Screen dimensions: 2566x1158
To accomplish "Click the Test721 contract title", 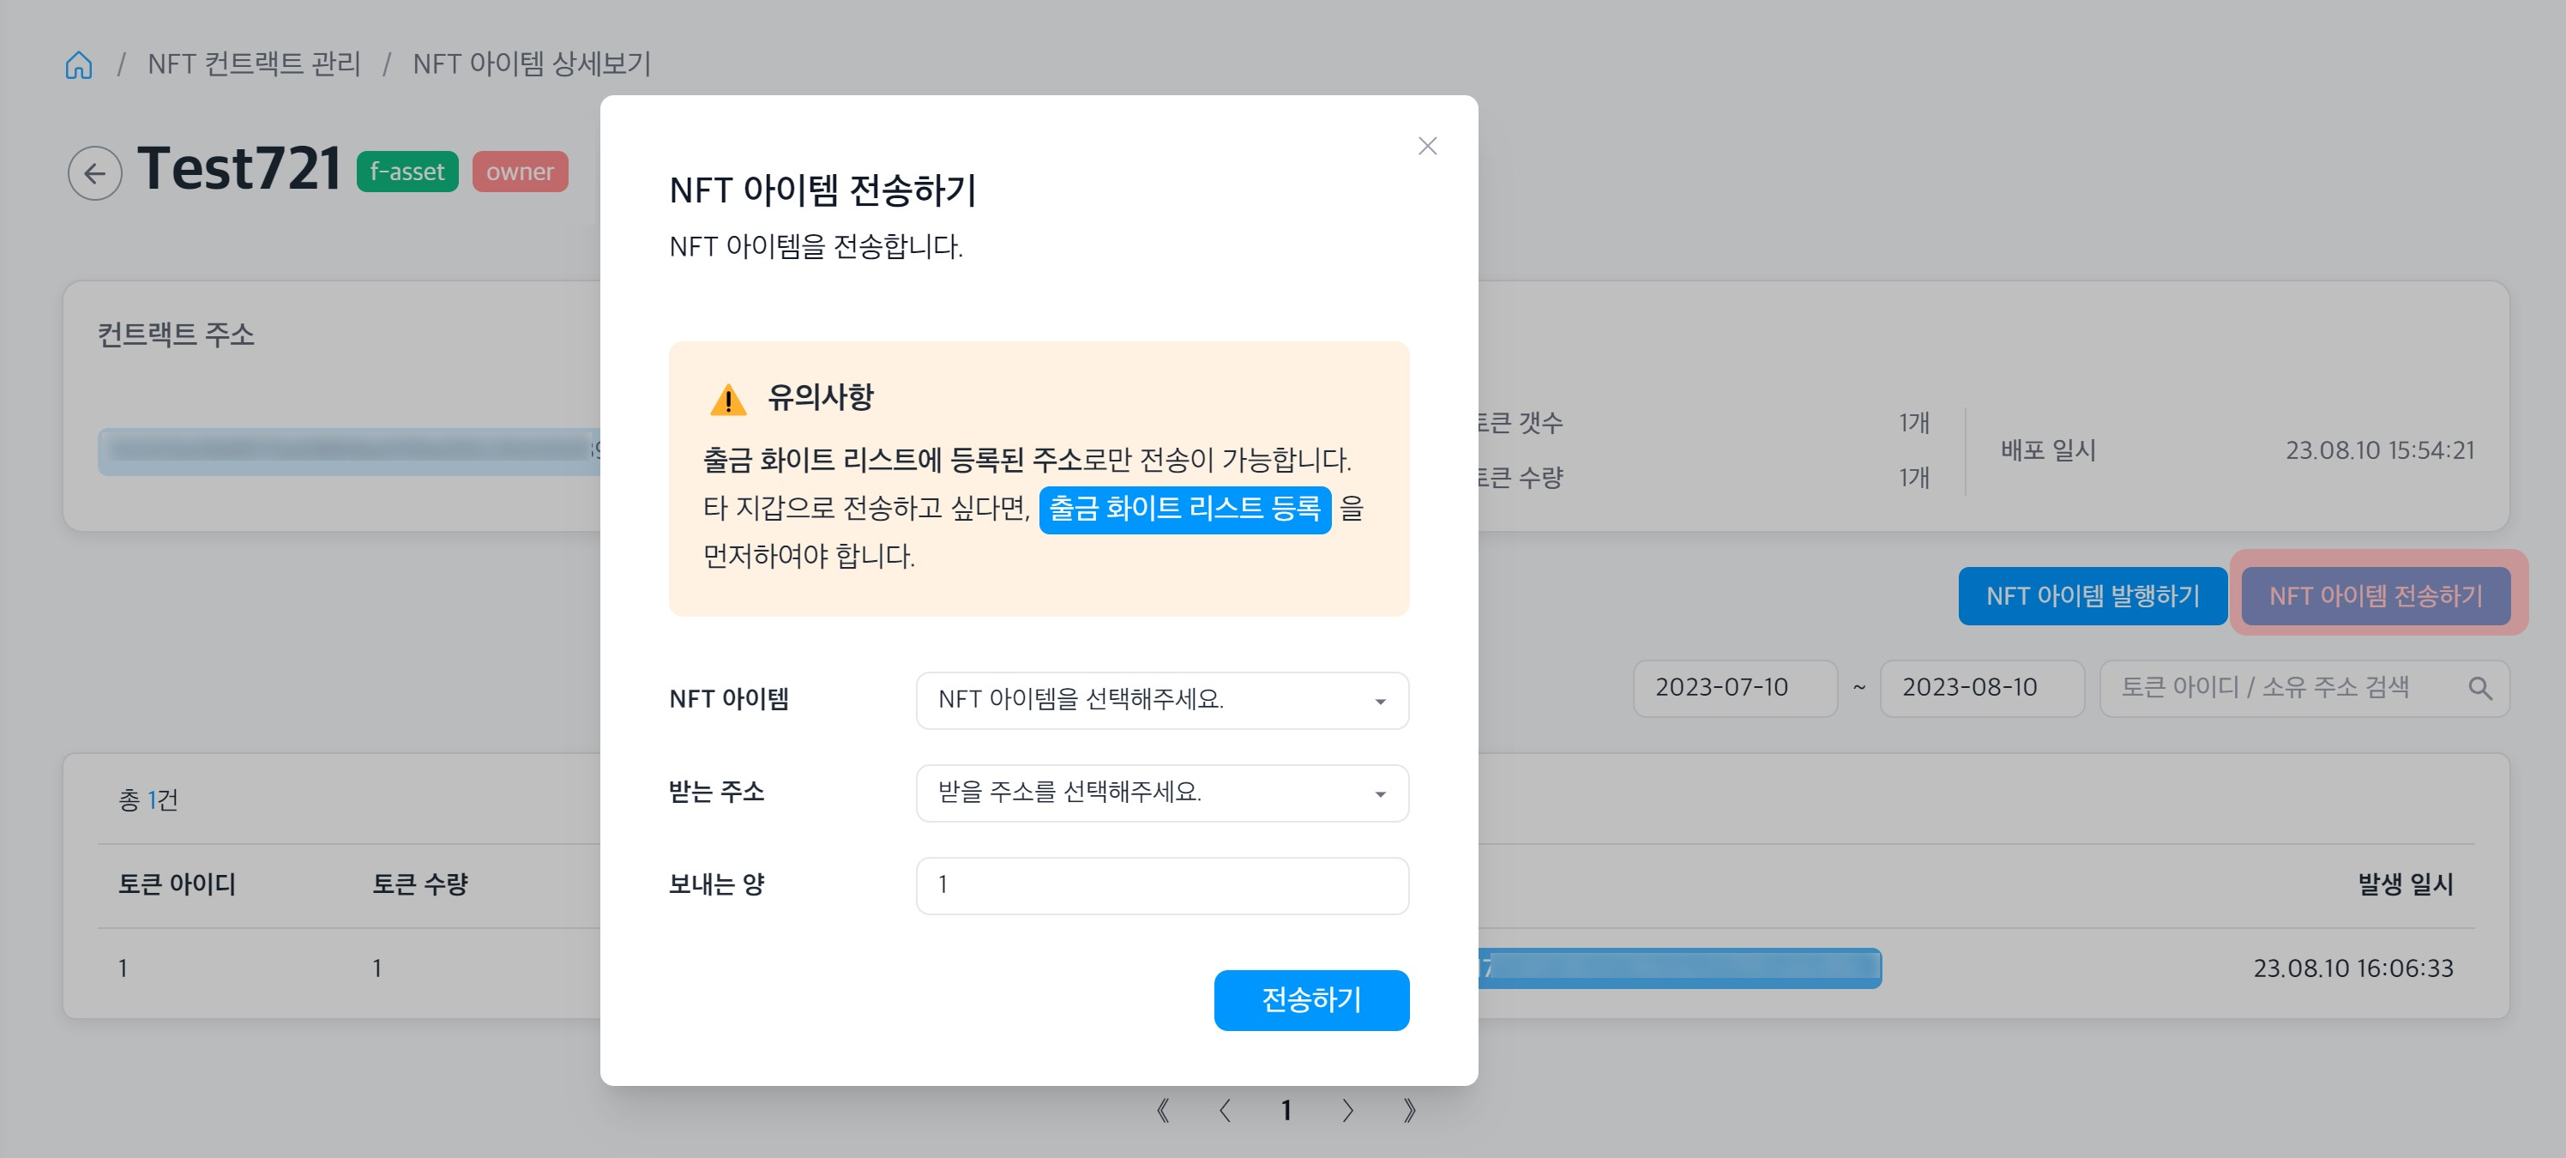I will pos(239,168).
